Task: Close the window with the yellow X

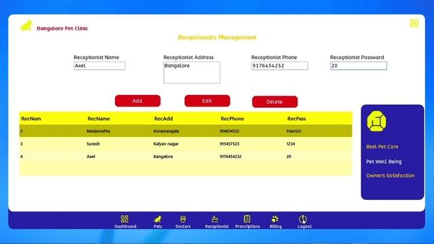Action: [414, 24]
